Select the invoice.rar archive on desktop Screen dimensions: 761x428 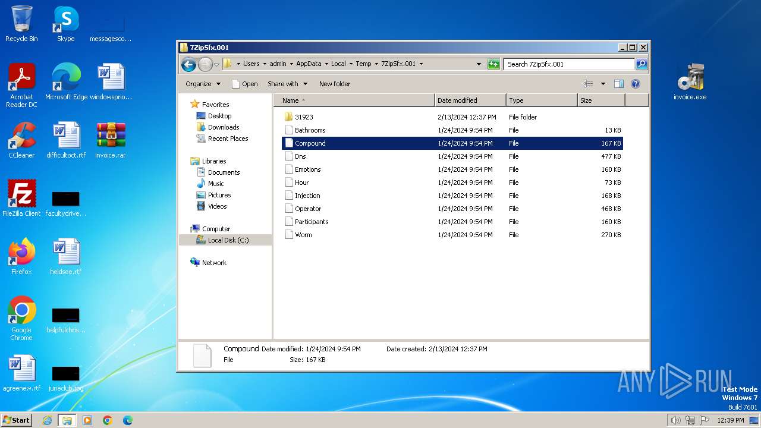pos(111,140)
